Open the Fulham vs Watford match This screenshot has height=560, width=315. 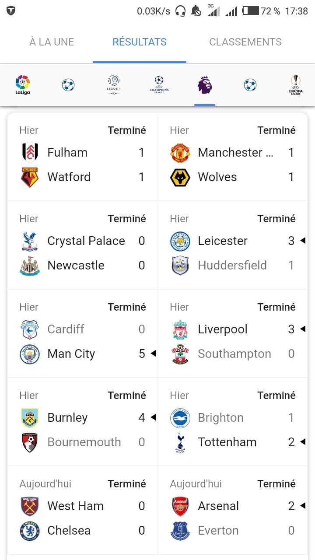83,157
